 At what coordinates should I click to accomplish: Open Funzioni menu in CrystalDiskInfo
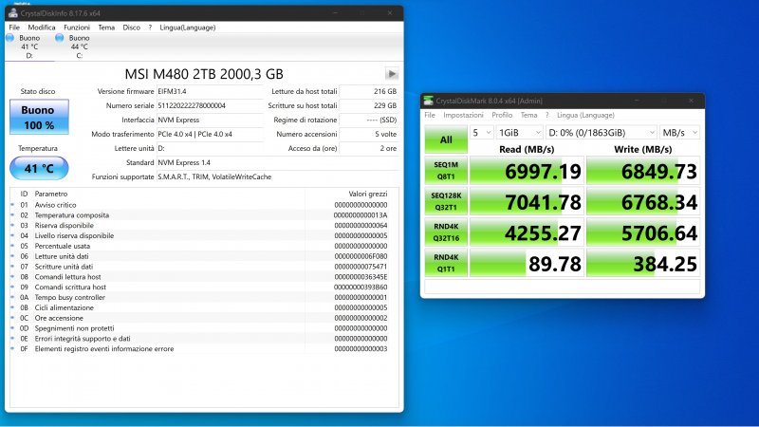77,28
